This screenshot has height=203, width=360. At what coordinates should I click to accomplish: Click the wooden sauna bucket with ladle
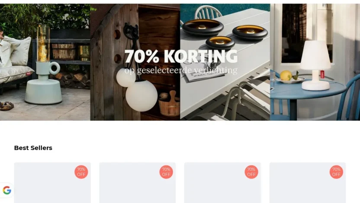[170, 104]
